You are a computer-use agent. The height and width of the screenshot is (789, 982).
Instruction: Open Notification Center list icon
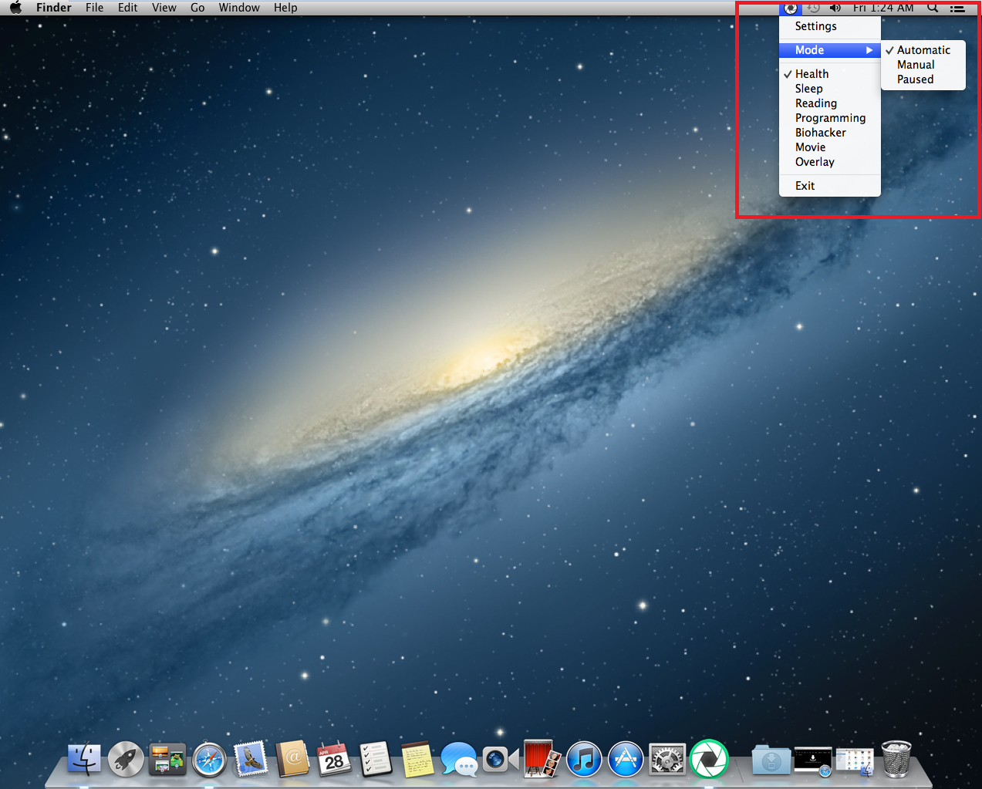click(957, 8)
